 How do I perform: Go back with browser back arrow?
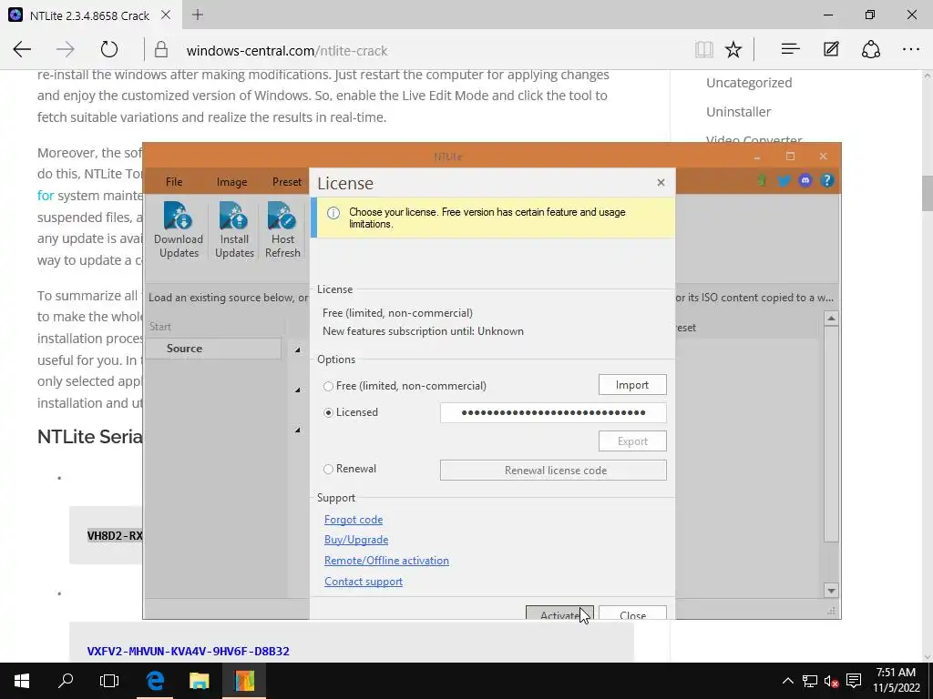click(x=22, y=49)
